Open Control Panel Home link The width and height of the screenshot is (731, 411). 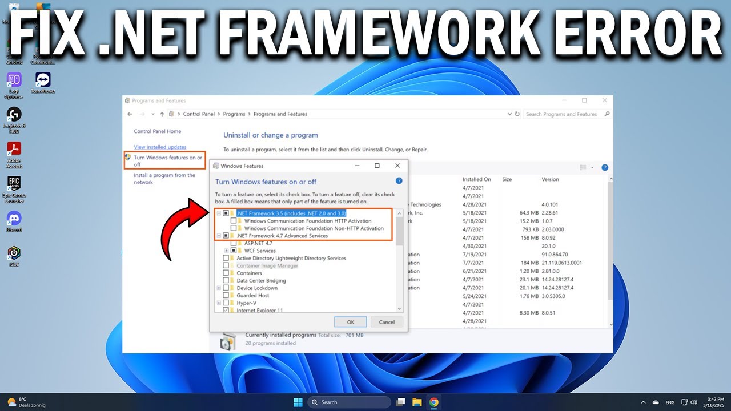158,131
